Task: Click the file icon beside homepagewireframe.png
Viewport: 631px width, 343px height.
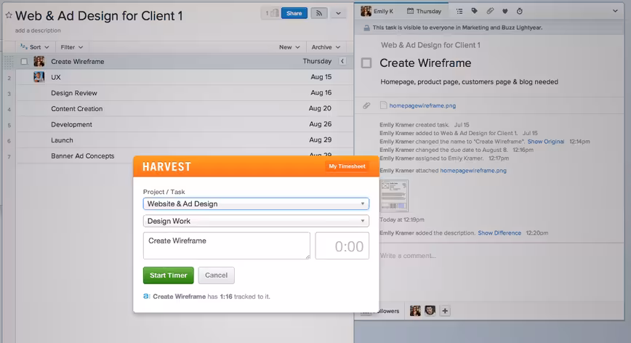Action: [384, 105]
